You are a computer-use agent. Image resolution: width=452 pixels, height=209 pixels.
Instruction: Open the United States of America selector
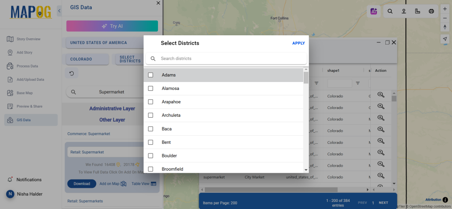(98, 43)
